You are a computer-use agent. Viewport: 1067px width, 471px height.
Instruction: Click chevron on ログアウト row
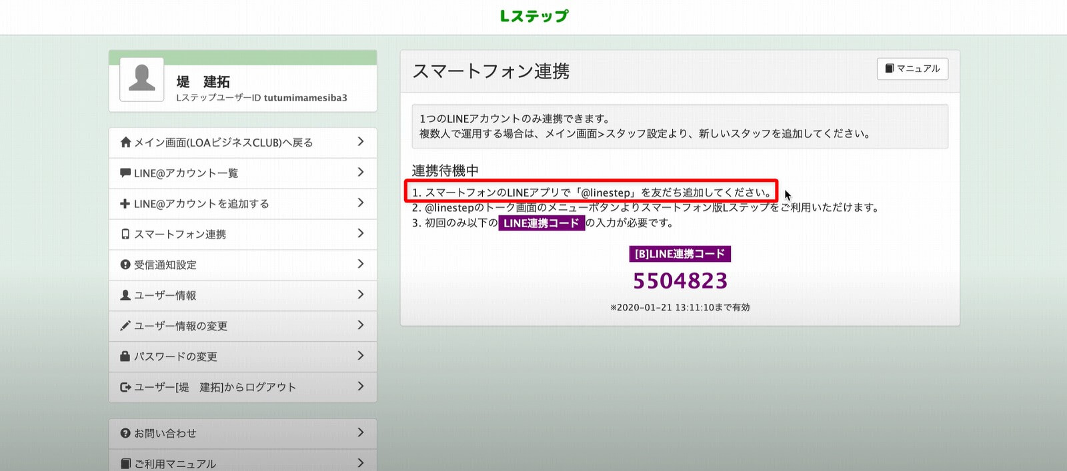[361, 386]
